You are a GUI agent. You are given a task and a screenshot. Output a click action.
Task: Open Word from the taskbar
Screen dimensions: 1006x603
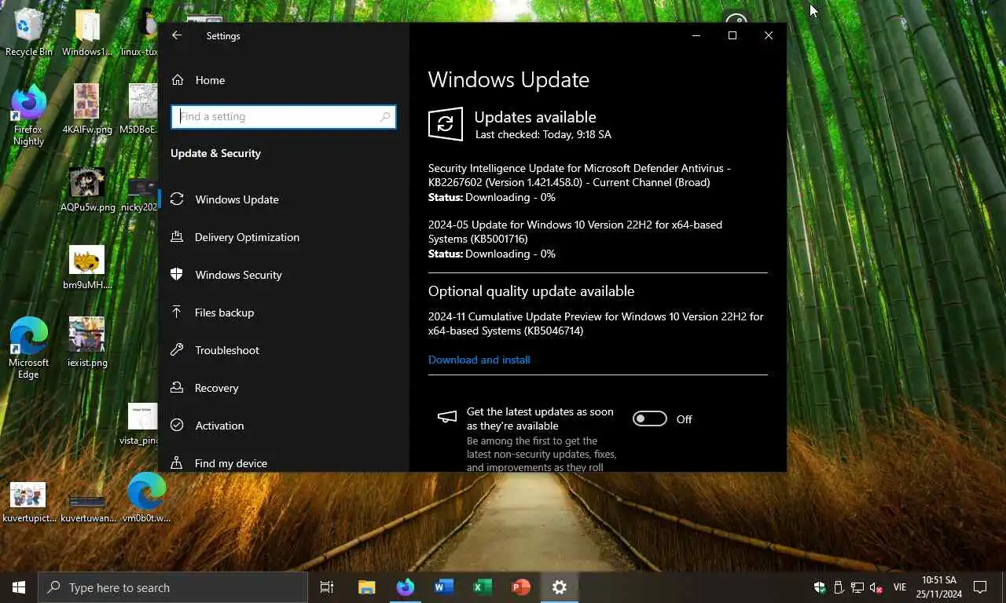pos(444,587)
